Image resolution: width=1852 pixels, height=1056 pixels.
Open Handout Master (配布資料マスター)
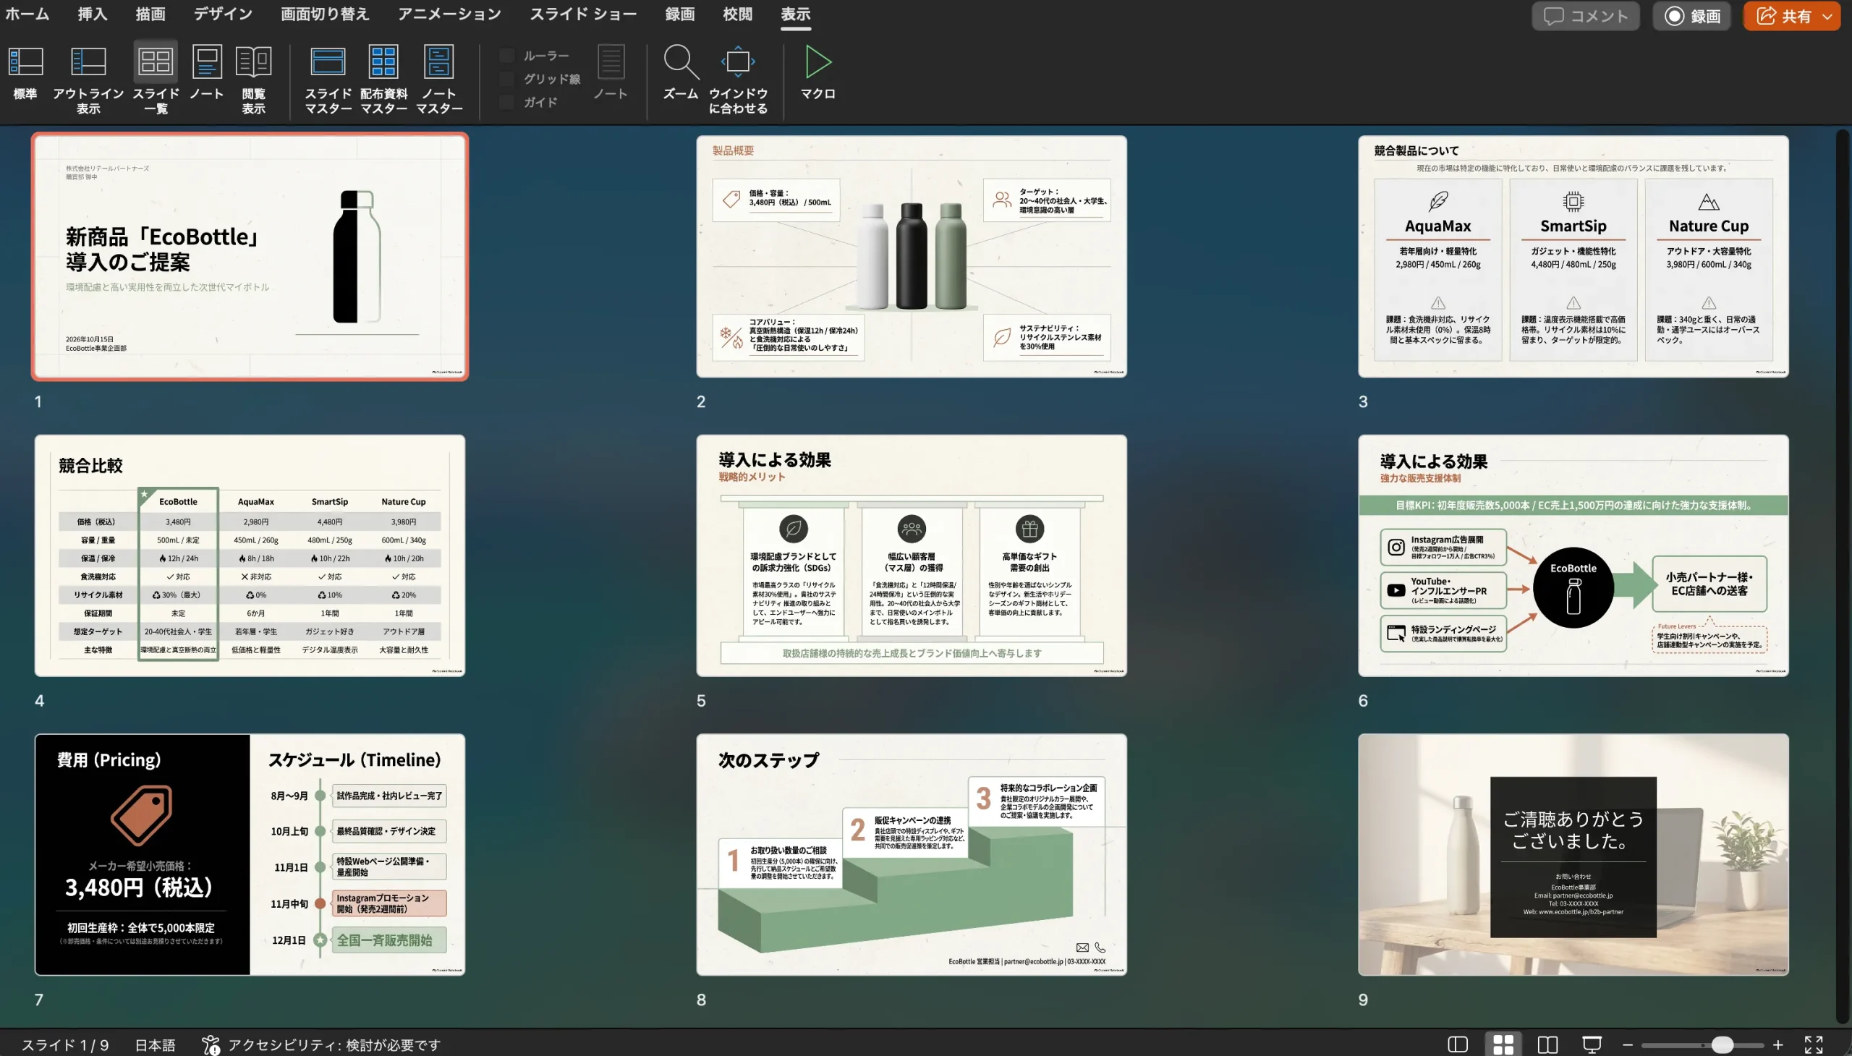[383, 78]
